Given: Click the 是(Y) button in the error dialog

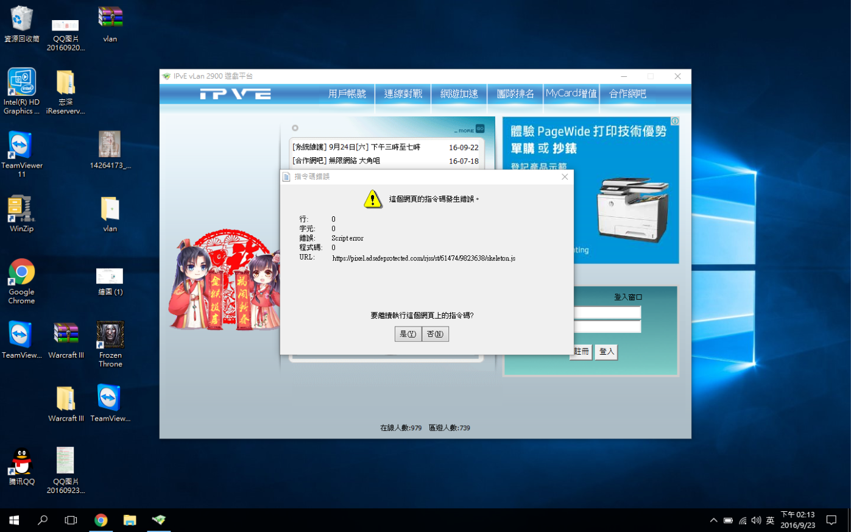Looking at the screenshot, I should tap(408, 334).
